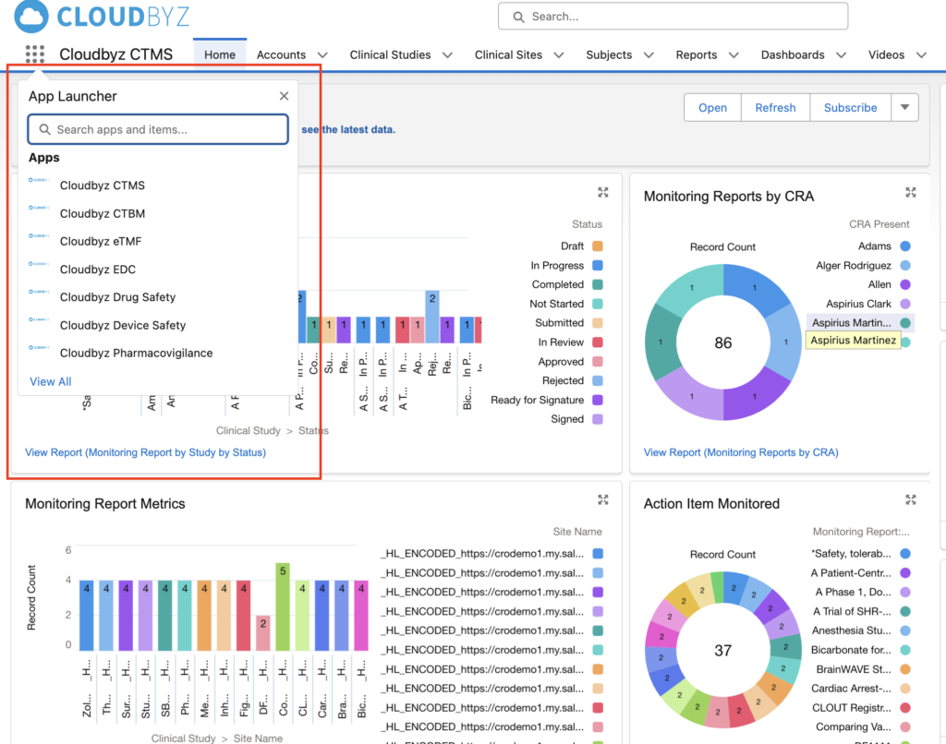Screen dimensions: 946x744
Task: Launch Cloudbyz eTMF from the app list
Action: click(x=100, y=241)
